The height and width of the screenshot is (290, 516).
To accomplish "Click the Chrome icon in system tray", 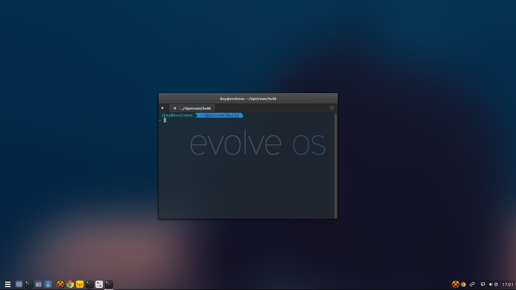I will click(x=463, y=284).
